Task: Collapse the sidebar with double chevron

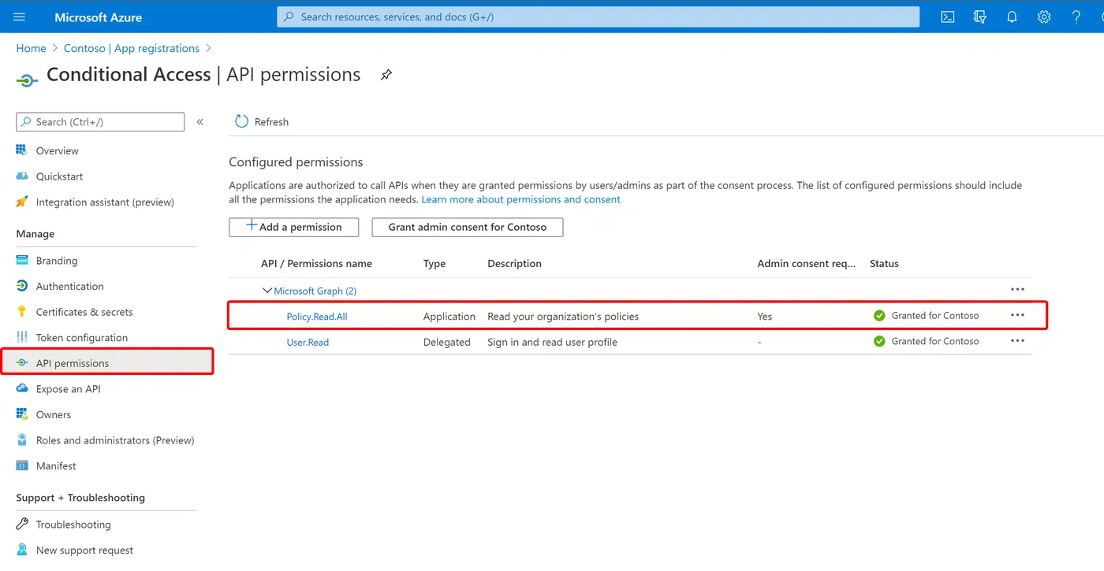Action: tap(200, 122)
